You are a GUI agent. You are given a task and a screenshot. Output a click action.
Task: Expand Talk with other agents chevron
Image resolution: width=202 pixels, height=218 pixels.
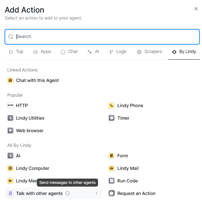click(97, 193)
